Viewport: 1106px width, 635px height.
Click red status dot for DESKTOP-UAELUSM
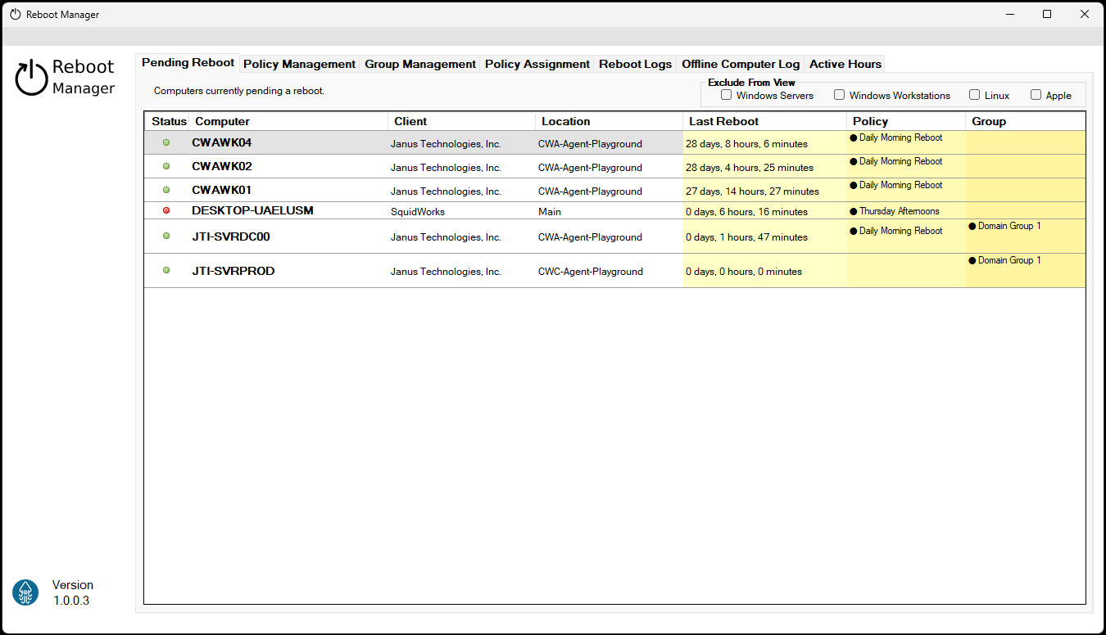click(x=166, y=210)
